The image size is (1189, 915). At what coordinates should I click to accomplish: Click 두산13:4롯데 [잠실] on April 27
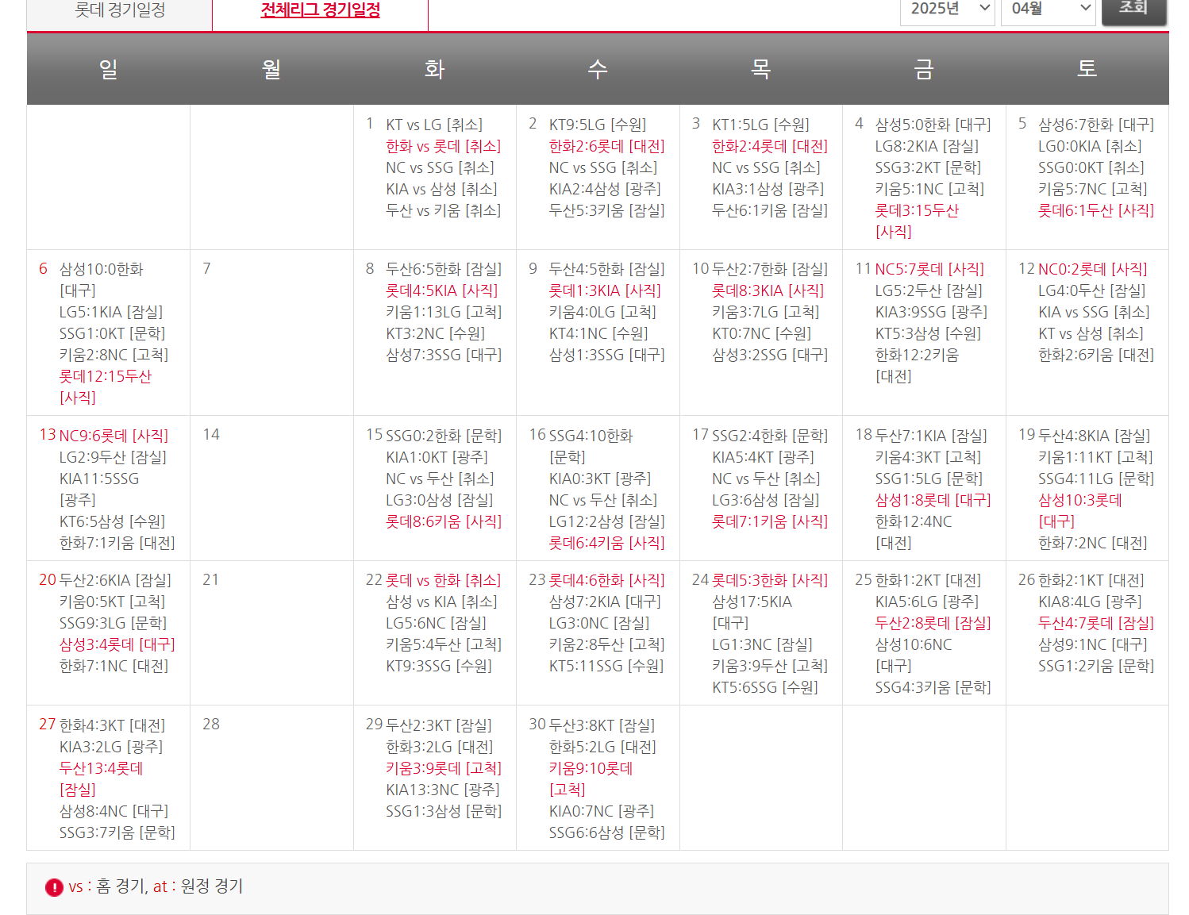102,779
